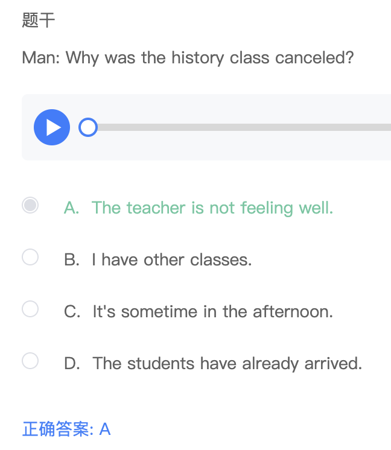Image resolution: width=391 pixels, height=450 pixels.
Task: Click the gray audio progress track
Action: (241, 127)
